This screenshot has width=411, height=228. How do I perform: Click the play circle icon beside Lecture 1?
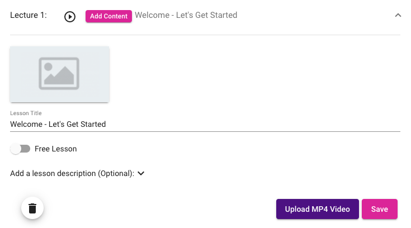coord(70,17)
